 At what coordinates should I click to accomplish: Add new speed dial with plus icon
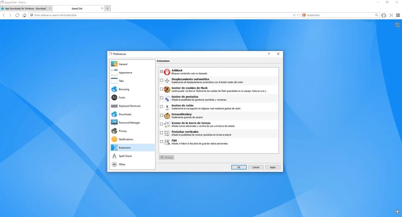[397, 212]
